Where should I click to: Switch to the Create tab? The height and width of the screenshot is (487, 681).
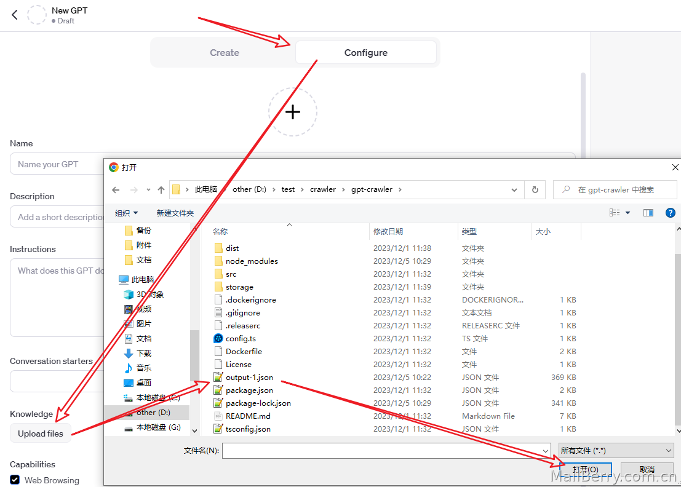225,52
